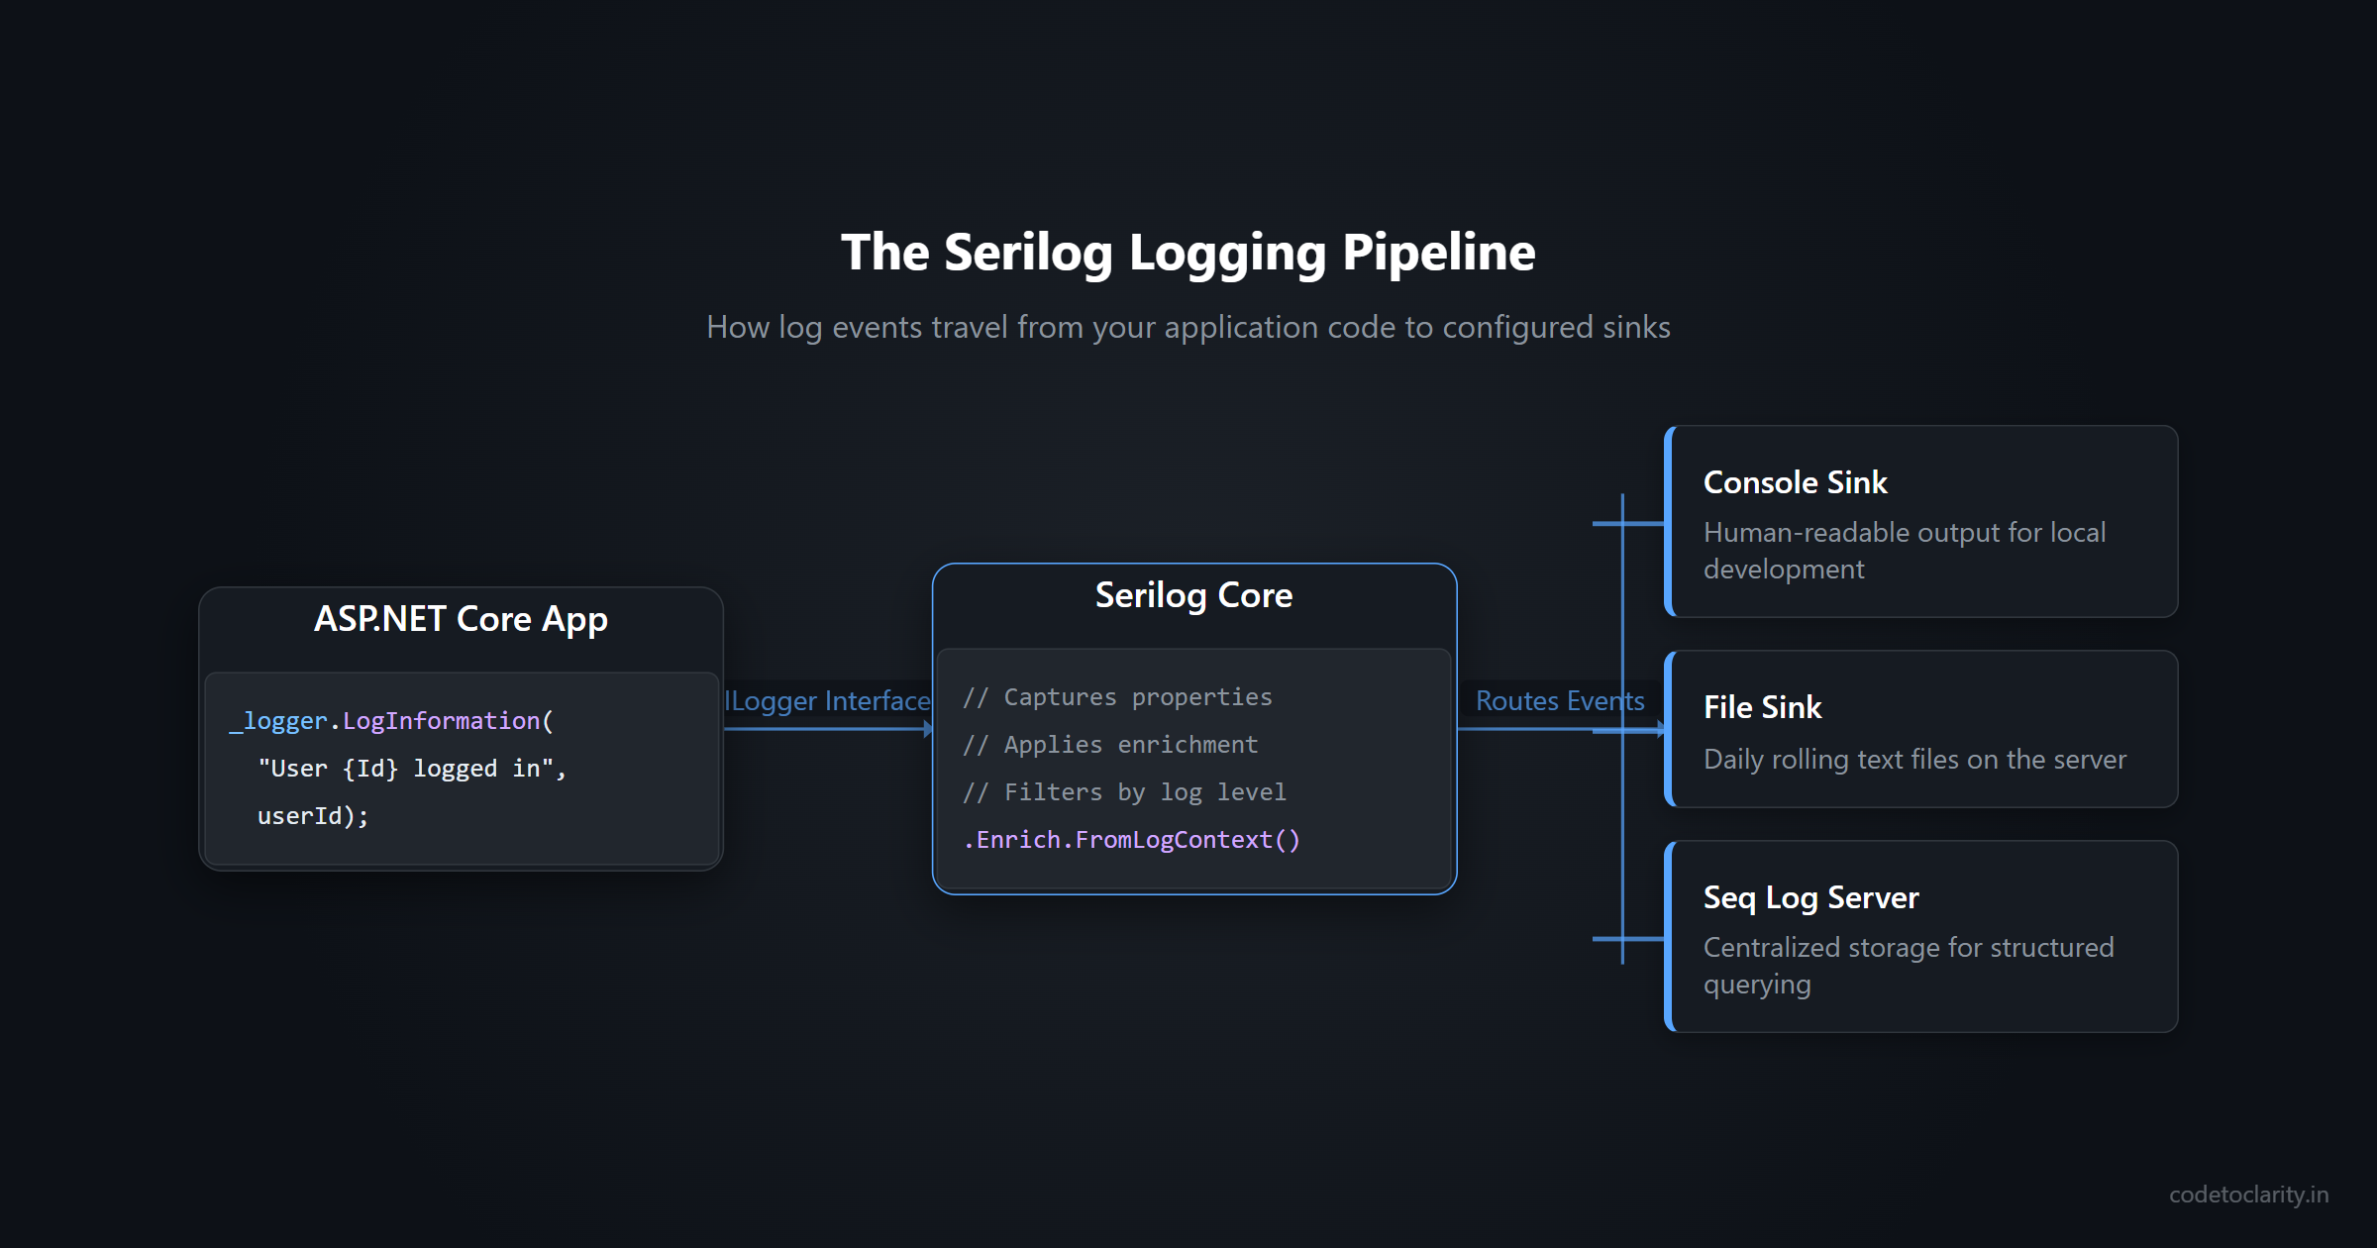Screen dimensions: 2377x1248
Task: Select the subtitle about log events travel
Action: pyautogui.click(x=1188, y=327)
